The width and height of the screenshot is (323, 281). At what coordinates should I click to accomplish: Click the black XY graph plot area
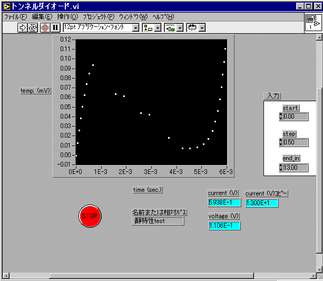(151, 102)
